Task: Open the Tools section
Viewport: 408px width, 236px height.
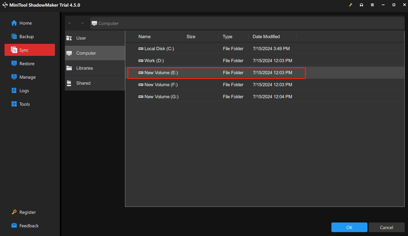Action: click(24, 104)
